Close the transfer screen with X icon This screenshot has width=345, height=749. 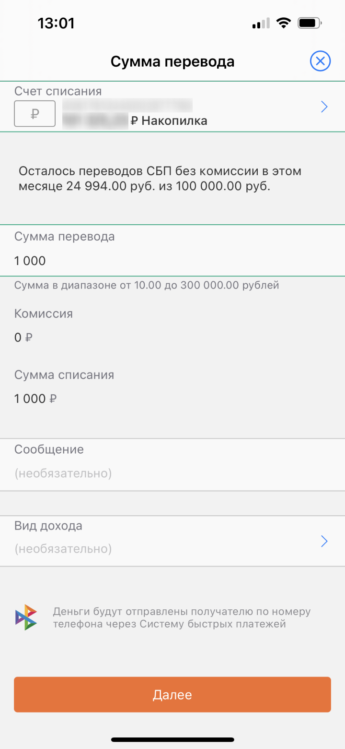(x=320, y=61)
